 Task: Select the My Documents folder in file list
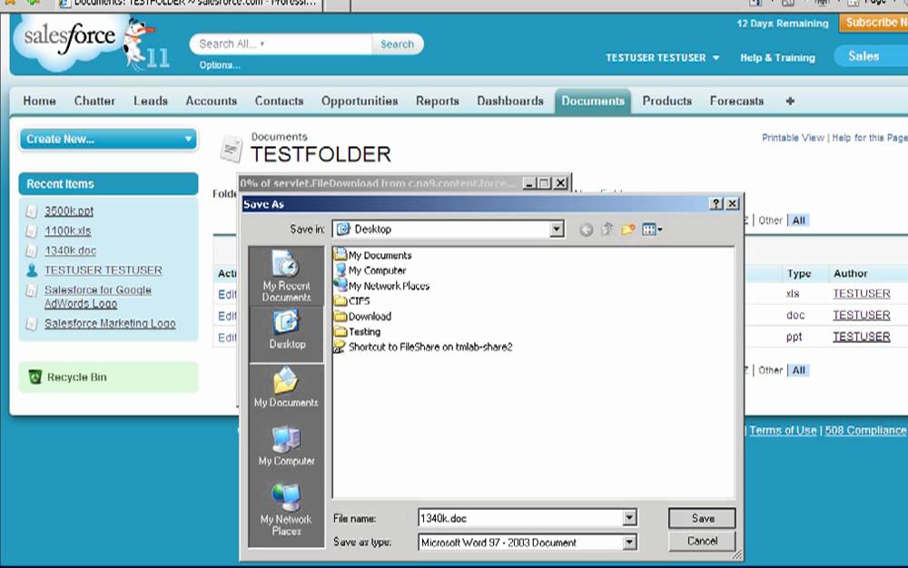pos(373,255)
